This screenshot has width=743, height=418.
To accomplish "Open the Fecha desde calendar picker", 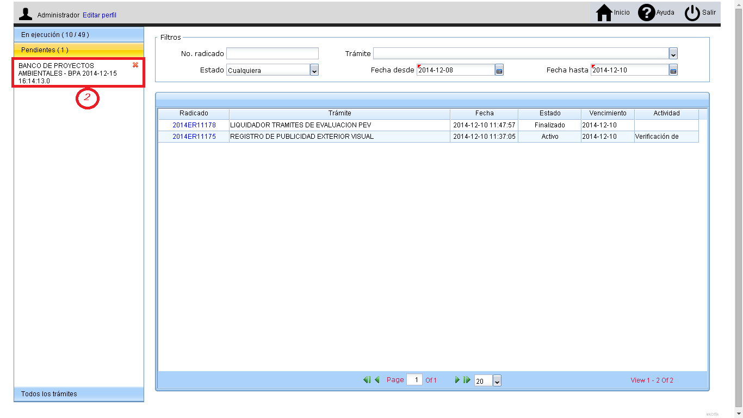I will (x=499, y=70).
